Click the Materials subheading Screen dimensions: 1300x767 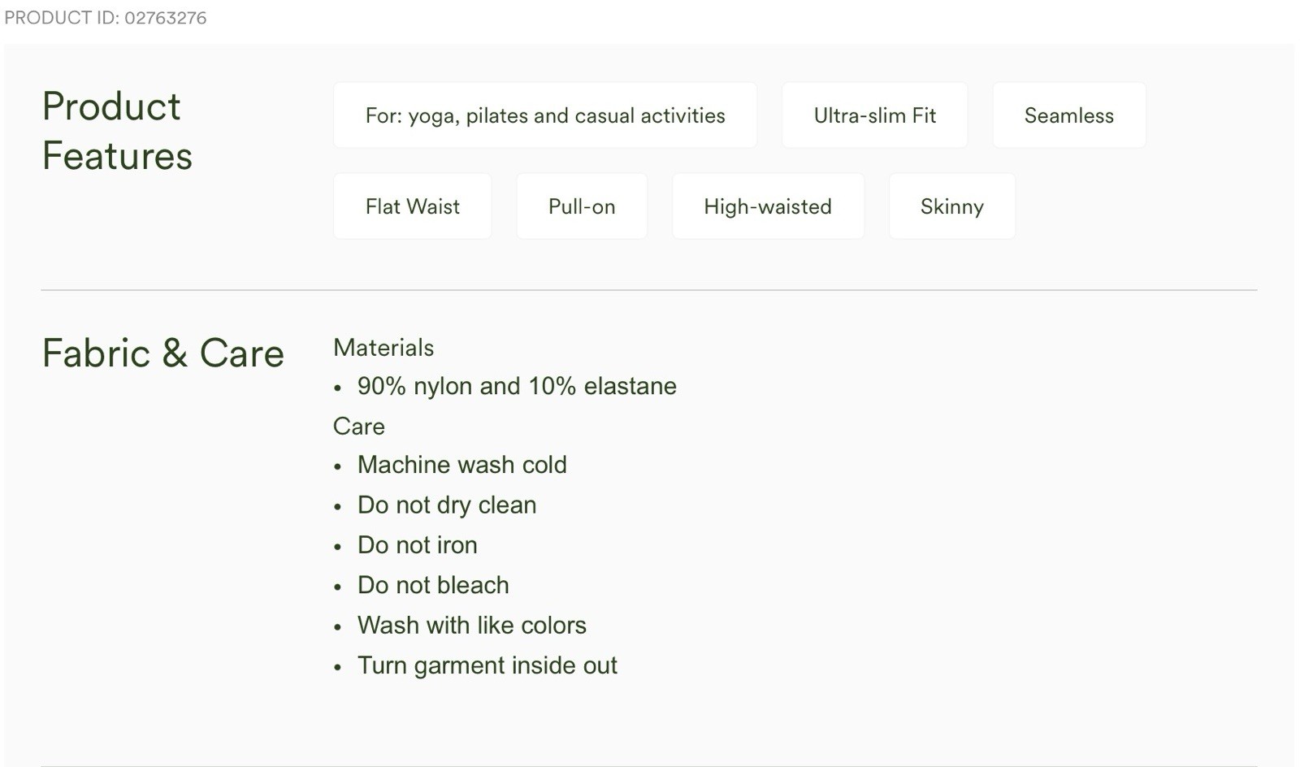coord(383,348)
